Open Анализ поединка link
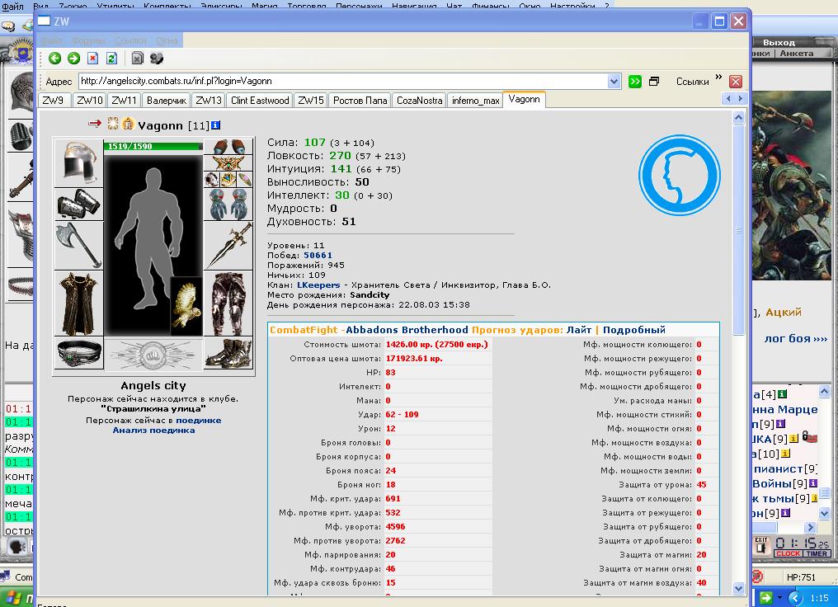Viewport: 838px width, 607px height. tap(153, 431)
